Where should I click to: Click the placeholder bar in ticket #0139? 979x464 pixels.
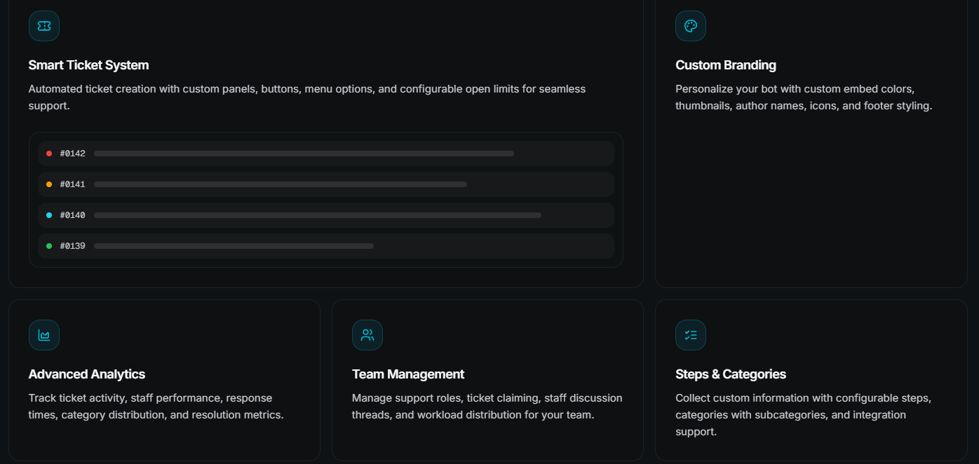point(234,246)
